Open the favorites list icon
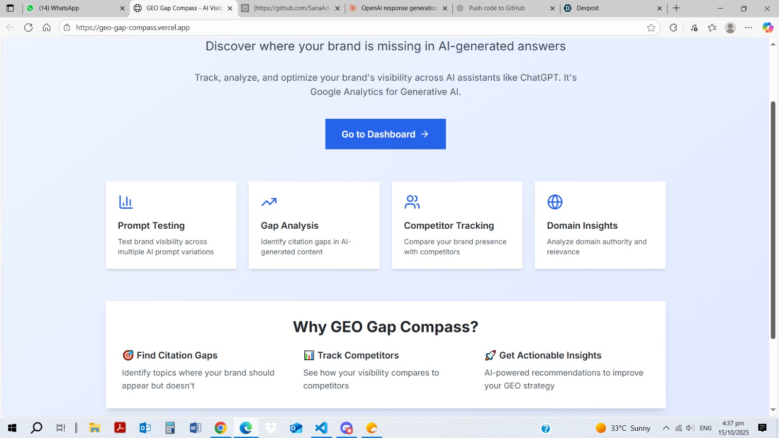779x438 pixels. coord(712,28)
